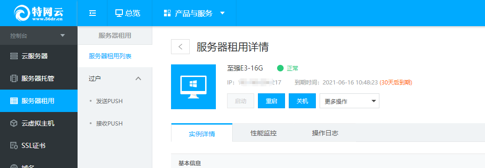The image size is (485, 168).
Task: Click the 基本信息 section heading
Action: click(x=190, y=163)
